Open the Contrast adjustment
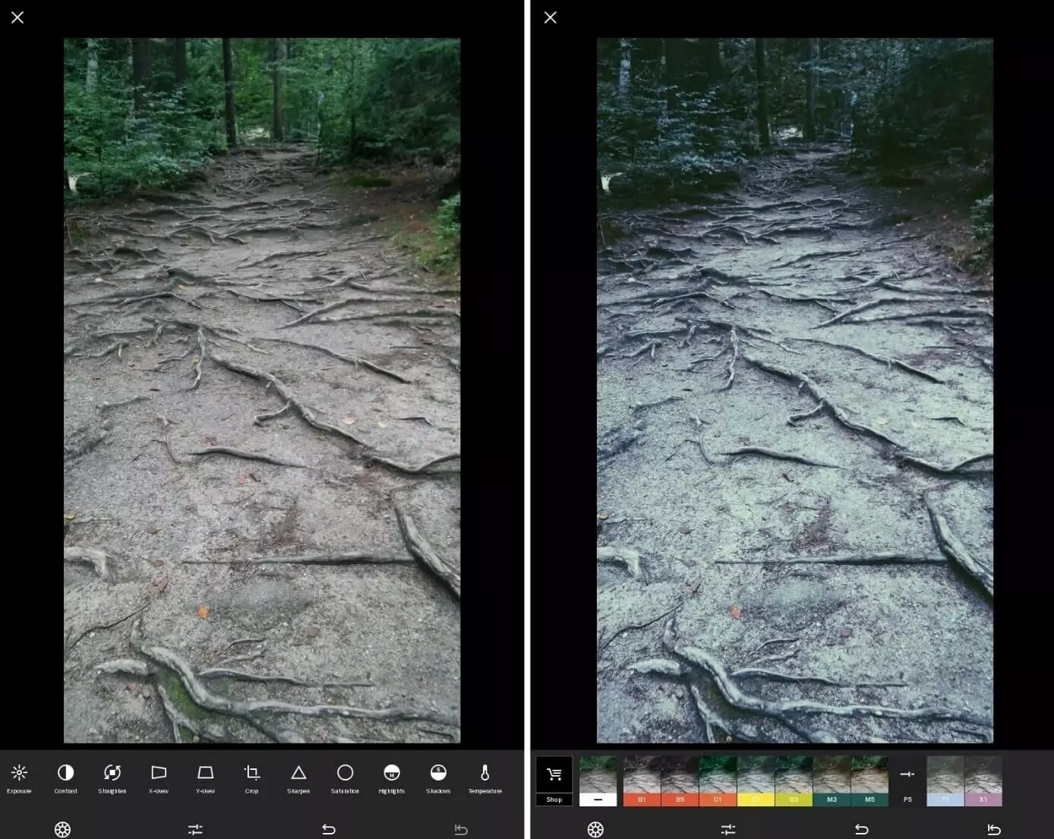The image size is (1054, 839). (66, 777)
